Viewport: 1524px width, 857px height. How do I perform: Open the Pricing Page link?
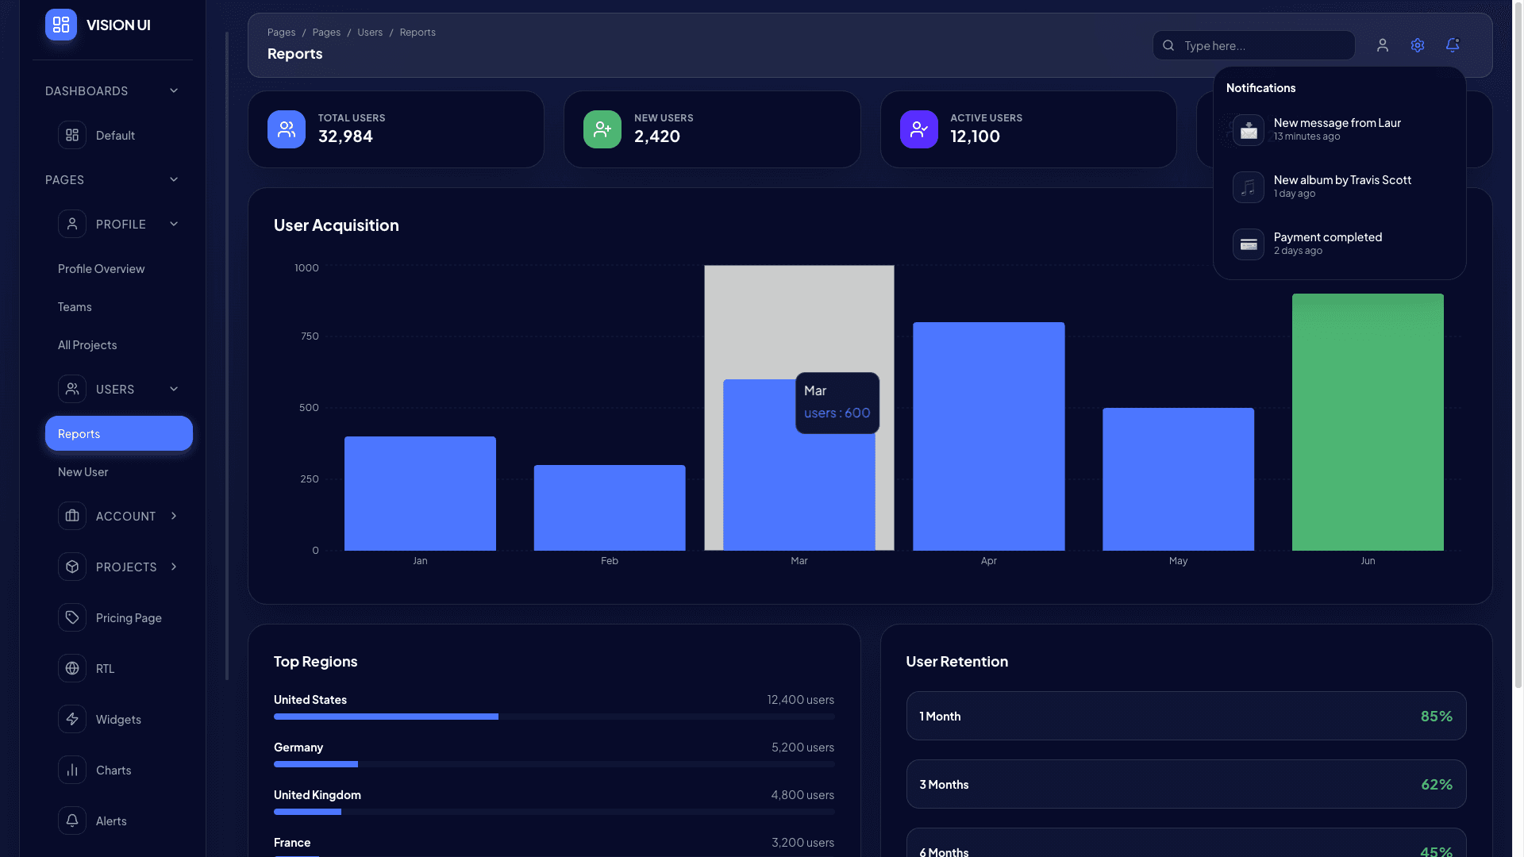pos(128,617)
